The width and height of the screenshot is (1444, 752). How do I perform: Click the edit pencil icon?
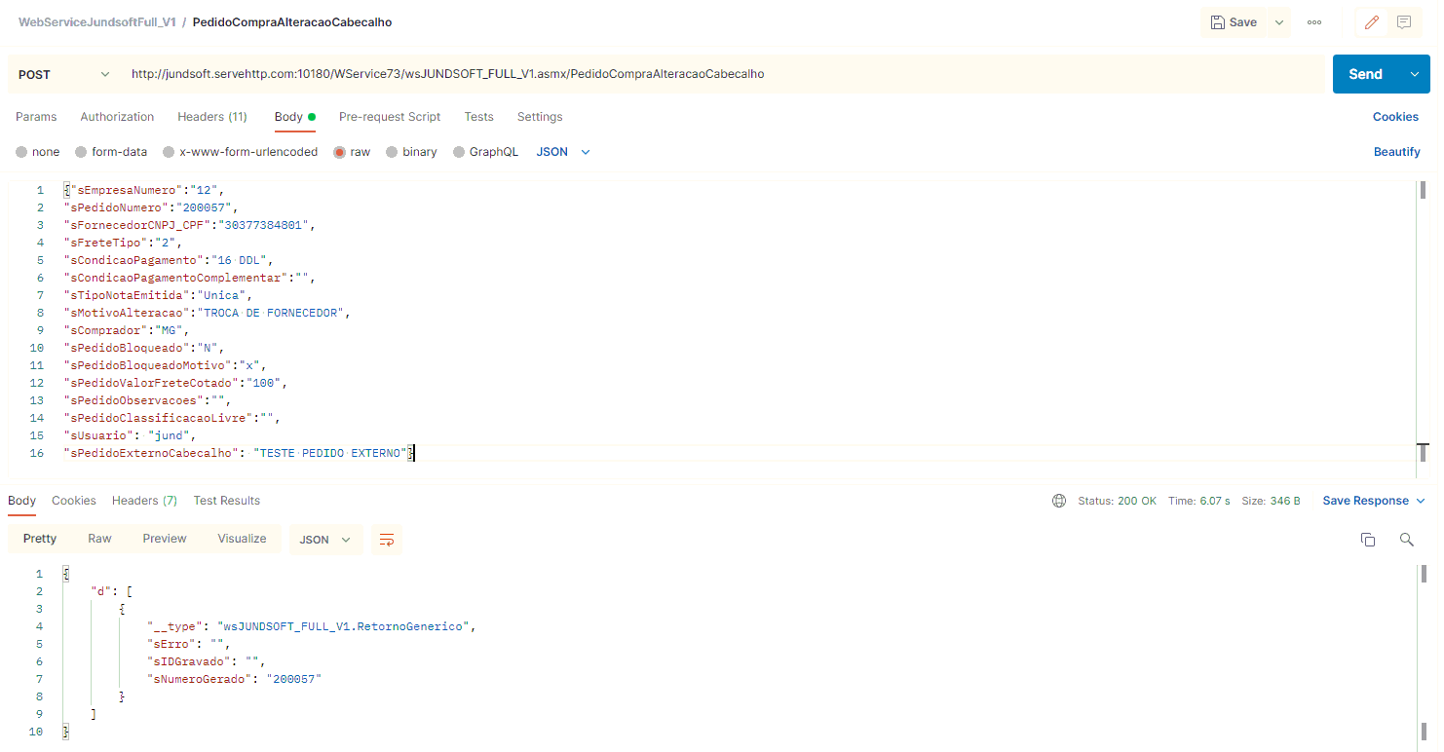click(x=1372, y=22)
